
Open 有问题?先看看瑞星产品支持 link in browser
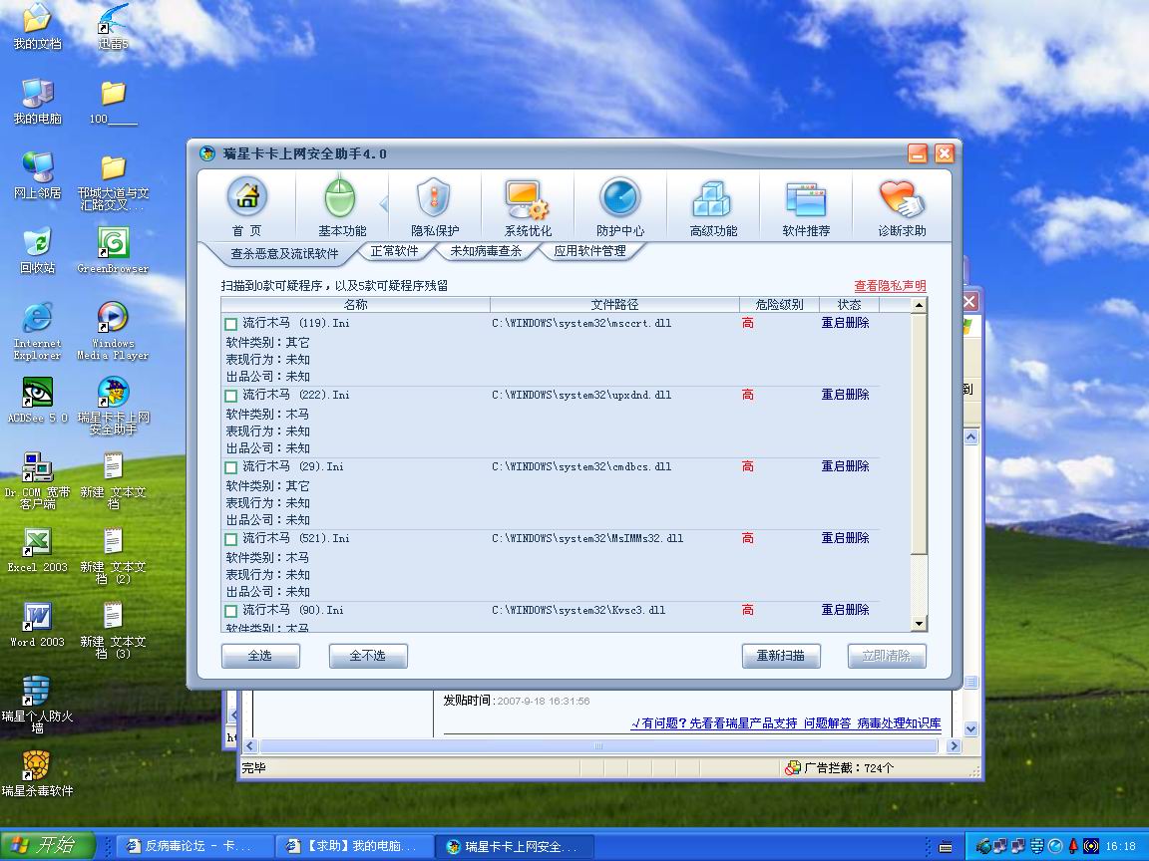(x=714, y=723)
